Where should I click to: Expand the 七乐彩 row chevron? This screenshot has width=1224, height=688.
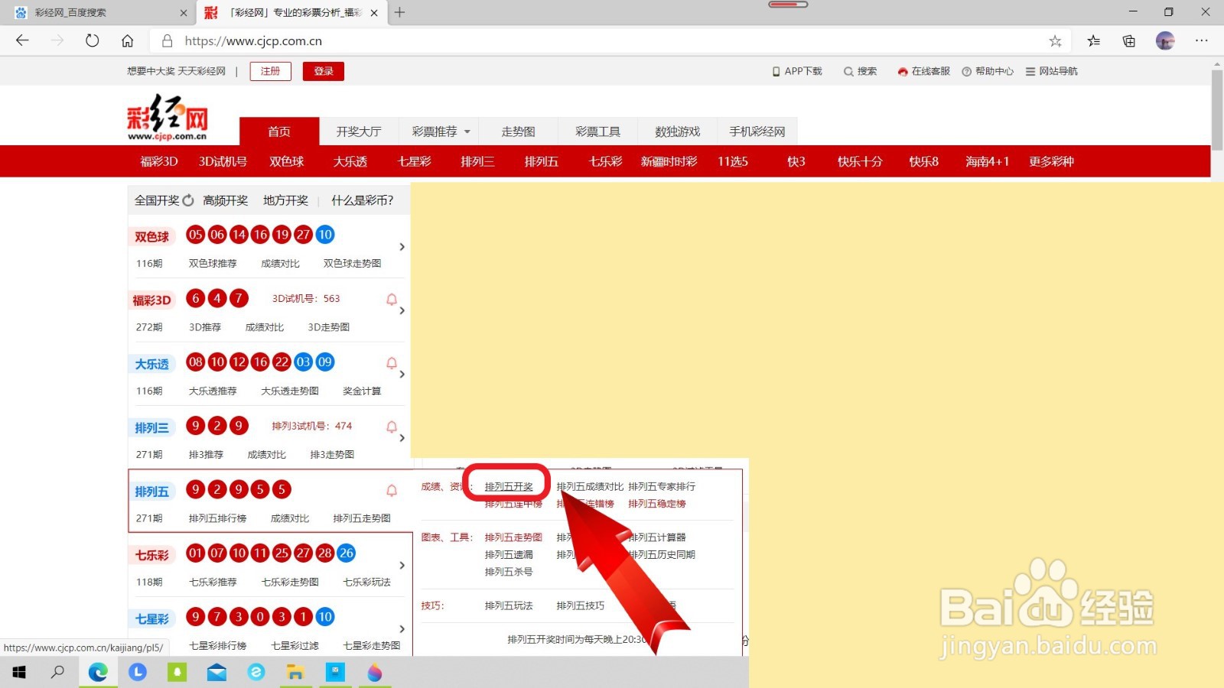pyautogui.click(x=402, y=566)
